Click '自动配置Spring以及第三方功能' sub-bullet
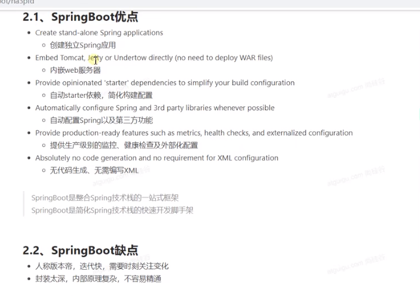Image resolution: width=420 pixels, height=296 pixels. pos(101,120)
